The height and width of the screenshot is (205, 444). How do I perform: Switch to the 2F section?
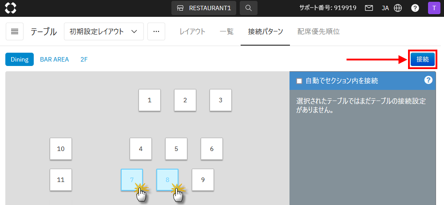pos(84,59)
